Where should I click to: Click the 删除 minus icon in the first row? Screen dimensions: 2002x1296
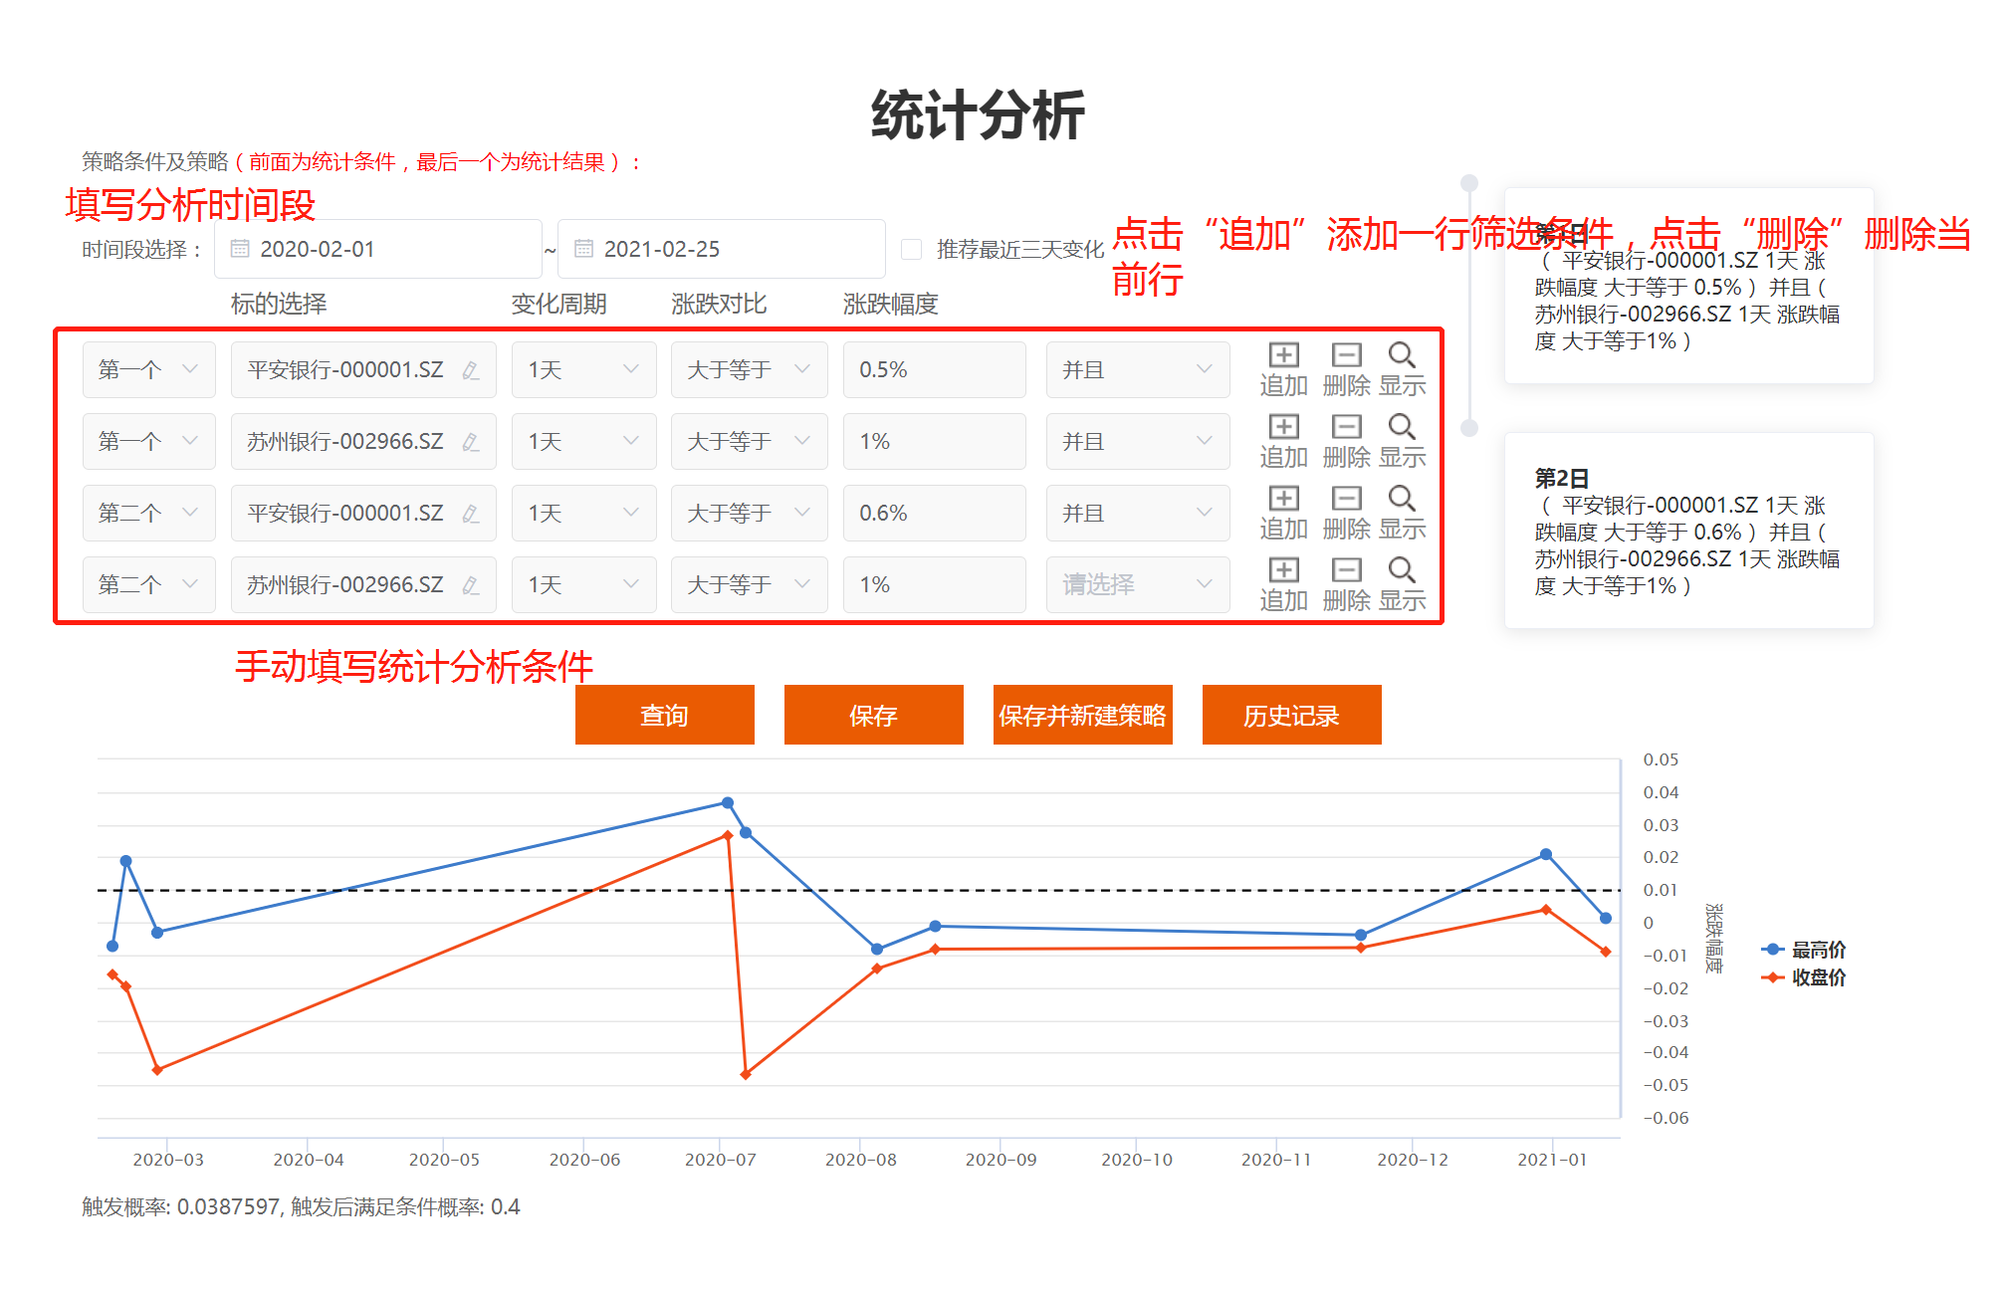(1346, 355)
